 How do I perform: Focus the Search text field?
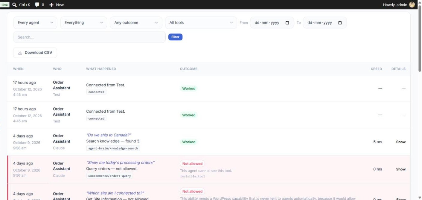[x=89, y=37]
